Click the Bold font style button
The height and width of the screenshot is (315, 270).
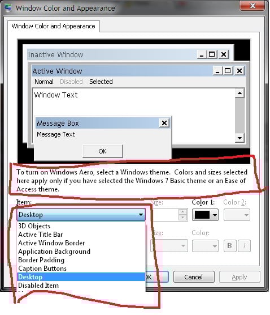(230, 245)
